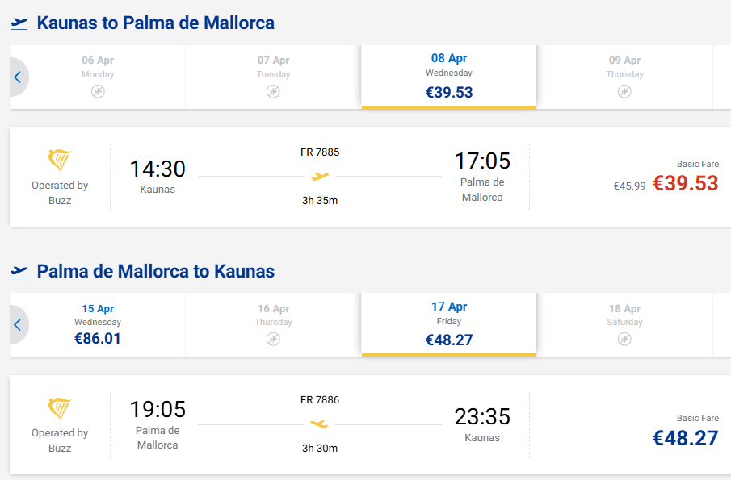Click the no-flight icon under 09 Apr Thursday

[x=624, y=92]
